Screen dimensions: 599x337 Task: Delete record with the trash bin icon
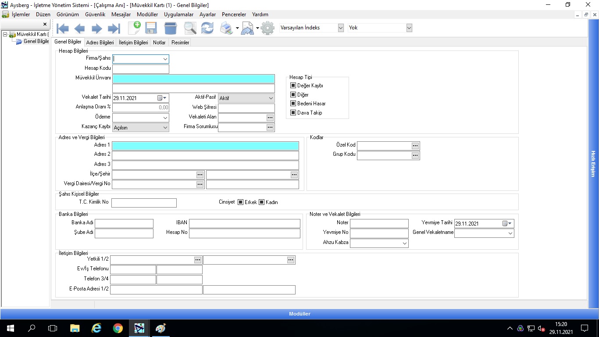tap(171, 28)
